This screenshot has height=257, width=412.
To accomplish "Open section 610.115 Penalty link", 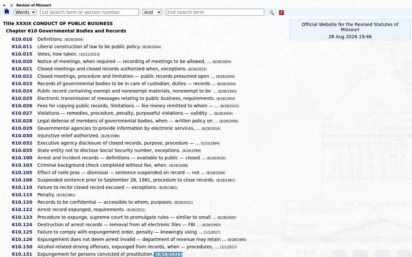I will (22, 195).
